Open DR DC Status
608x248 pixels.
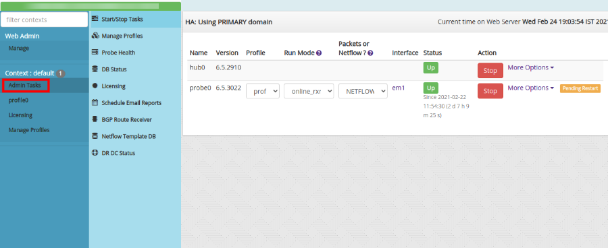tap(134, 153)
